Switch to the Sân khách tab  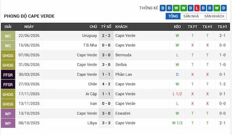click(x=214, y=16)
